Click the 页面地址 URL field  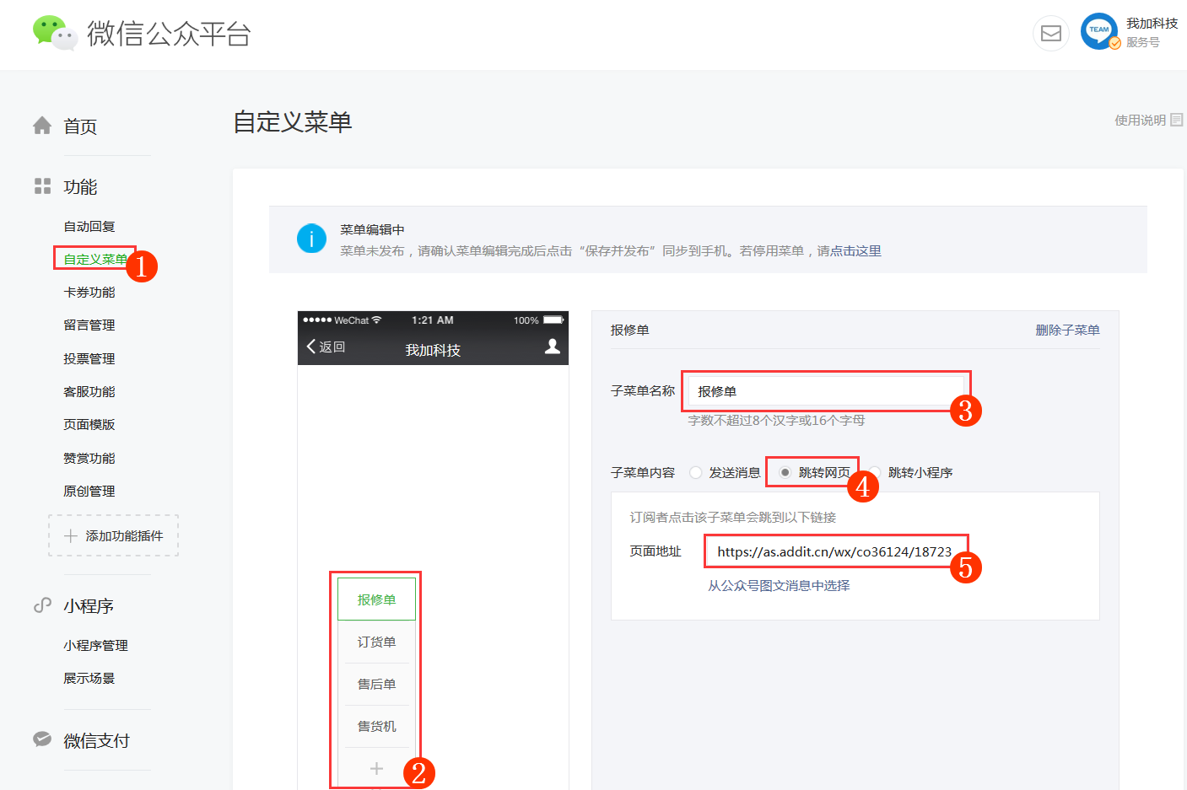pos(834,552)
